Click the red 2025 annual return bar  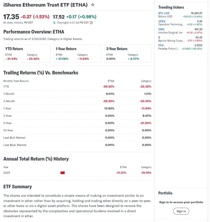(x=63, y=173)
